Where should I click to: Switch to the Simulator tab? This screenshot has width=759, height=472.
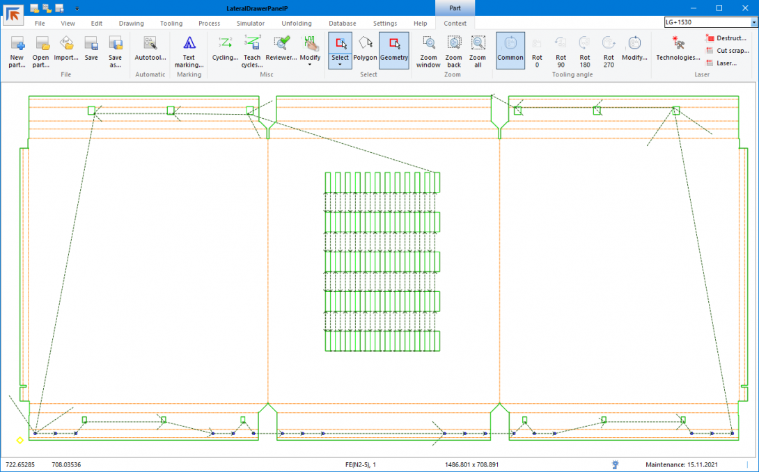[x=251, y=24]
